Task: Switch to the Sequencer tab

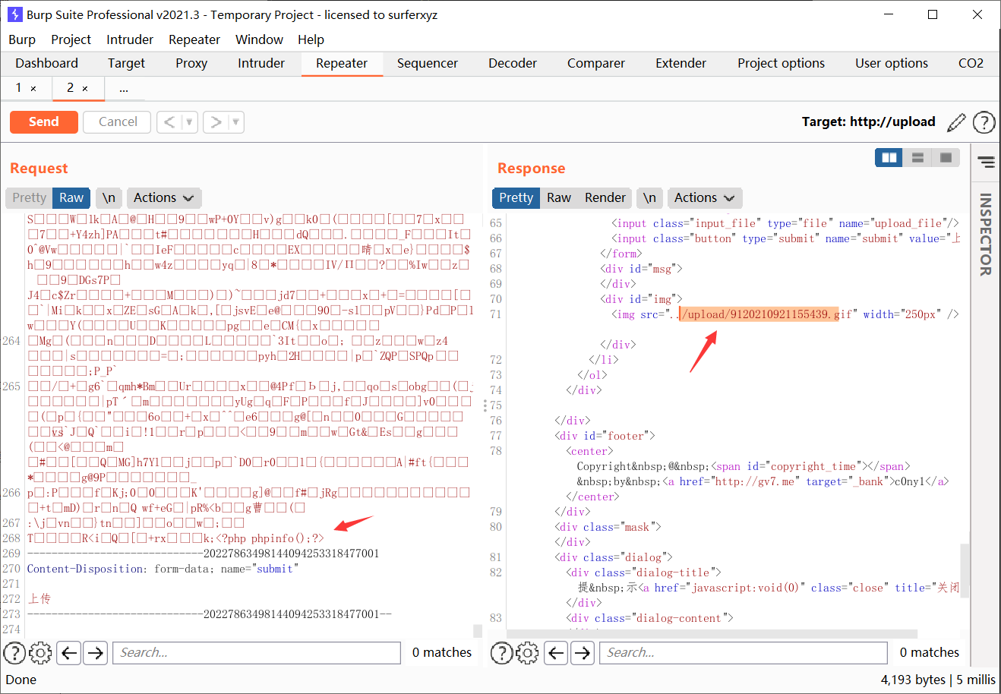Action: pyautogui.click(x=428, y=63)
